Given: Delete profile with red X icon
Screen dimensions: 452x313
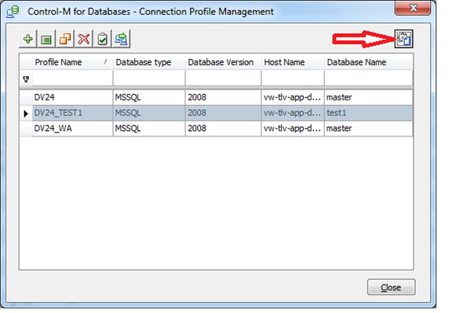Looking at the screenshot, I should point(84,38).
